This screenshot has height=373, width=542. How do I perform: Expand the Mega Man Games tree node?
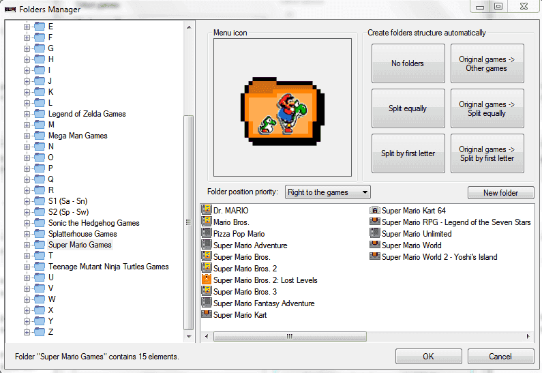tap(27, 136)
